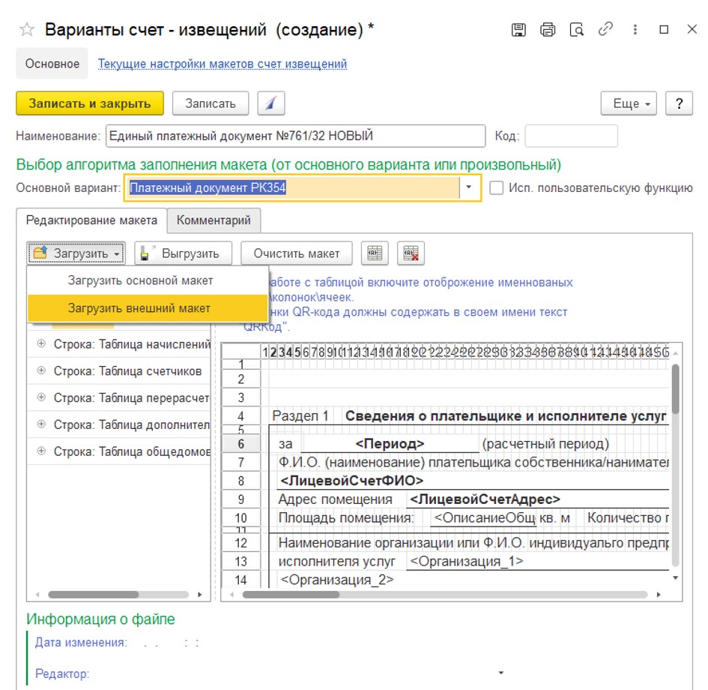Click the printer icon in title bar
This screenshot has height=690, width=708.
point(547,30)
